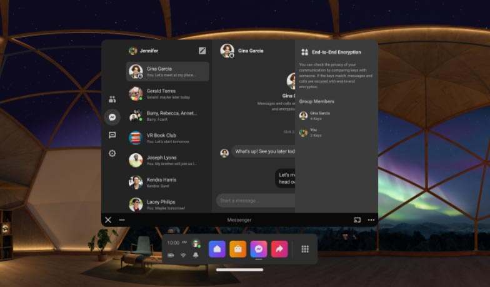Click the notifications bell in the dock
This screenshot has height=287, width=490.
click(x=196, y=255)
